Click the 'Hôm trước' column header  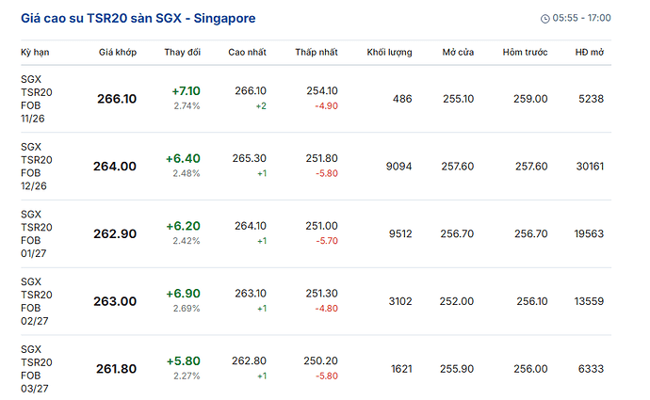tap(526, 52)
